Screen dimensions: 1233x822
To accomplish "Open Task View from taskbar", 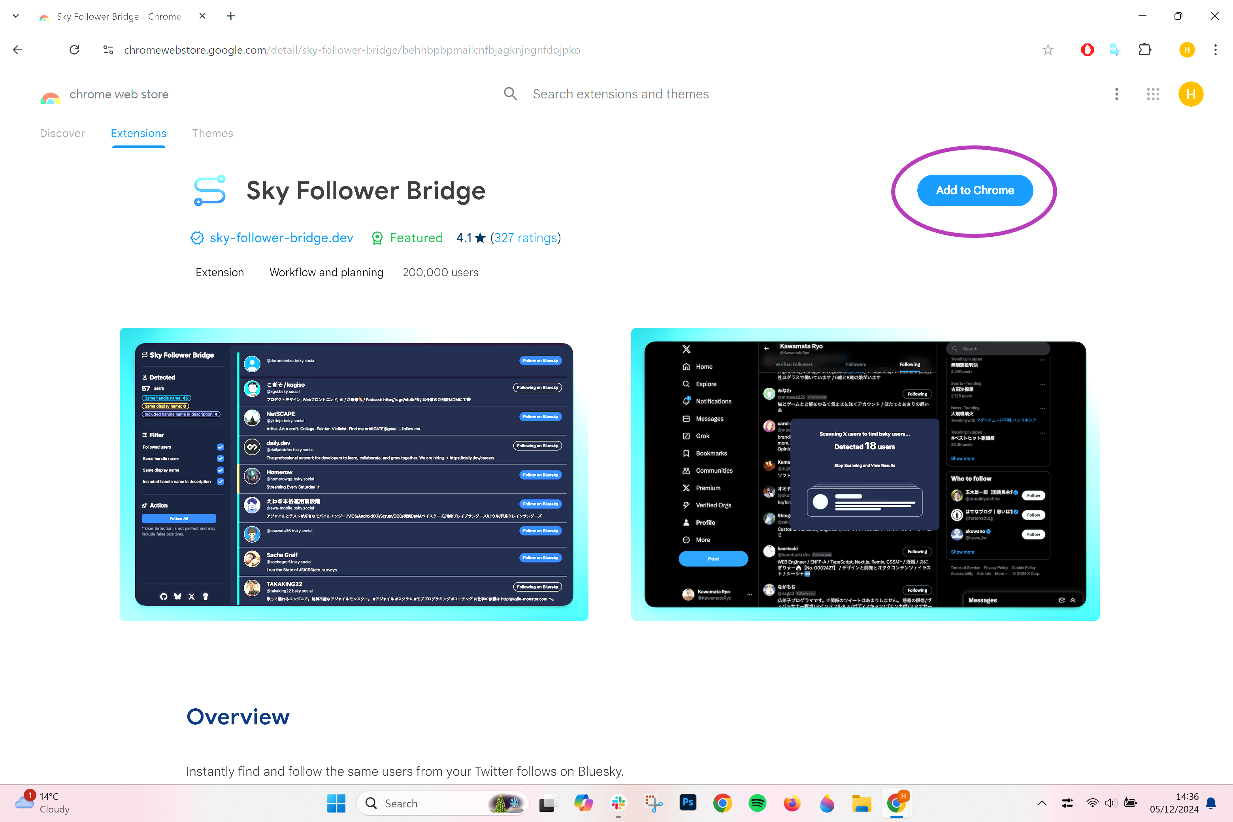I will coord(547,803).
